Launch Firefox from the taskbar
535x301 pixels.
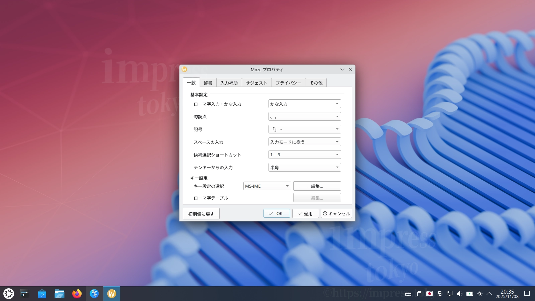(77, 294)
